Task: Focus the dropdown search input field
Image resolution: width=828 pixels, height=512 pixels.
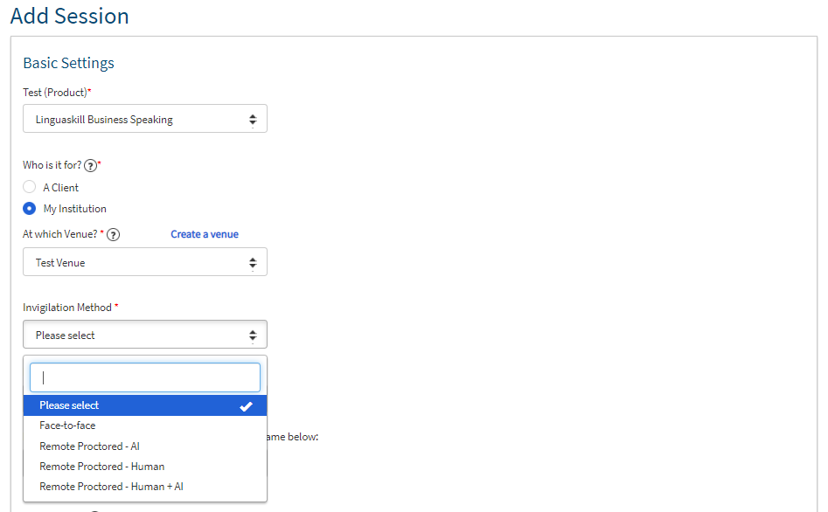Action: [144, 377]
